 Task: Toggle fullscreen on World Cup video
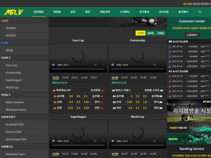tap(162, 141)
